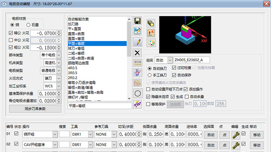The height and width of the screenshot is (152, 271).
Task: Click the ZH005_E23602_A group name field
Action: point(191,60)
